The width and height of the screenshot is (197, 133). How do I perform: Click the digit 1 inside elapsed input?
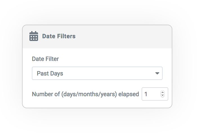pos(146,94)
